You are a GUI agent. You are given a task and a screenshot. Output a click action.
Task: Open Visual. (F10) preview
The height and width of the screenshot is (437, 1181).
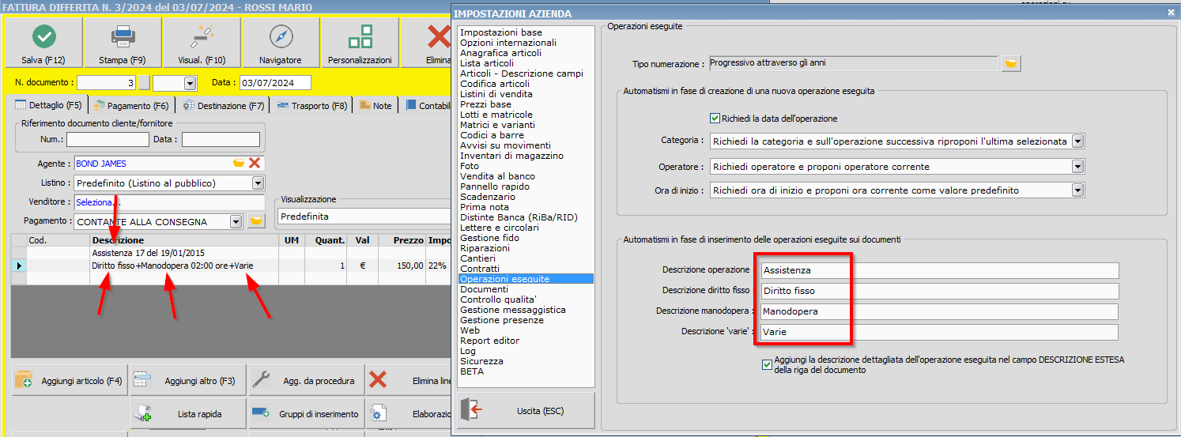pyautogui.click(x=202, y=43)
